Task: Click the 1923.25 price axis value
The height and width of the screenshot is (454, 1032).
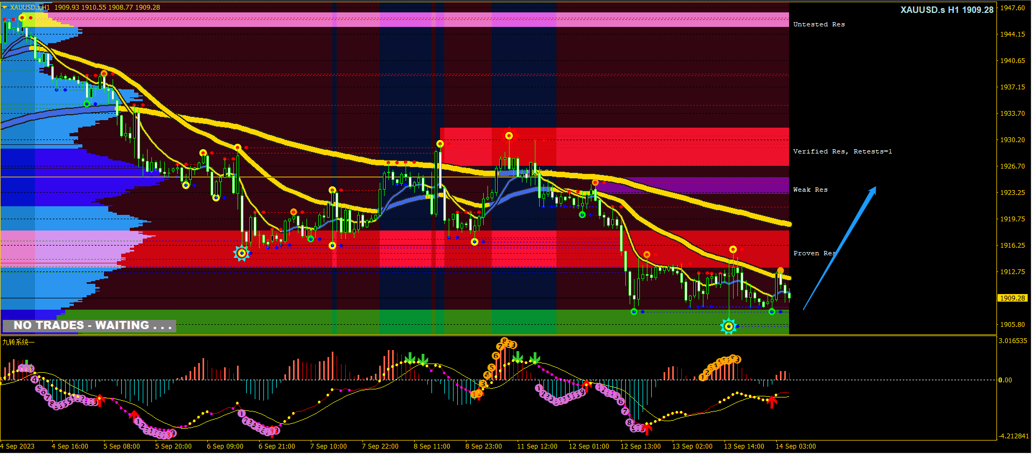Action: (1013, 192)
